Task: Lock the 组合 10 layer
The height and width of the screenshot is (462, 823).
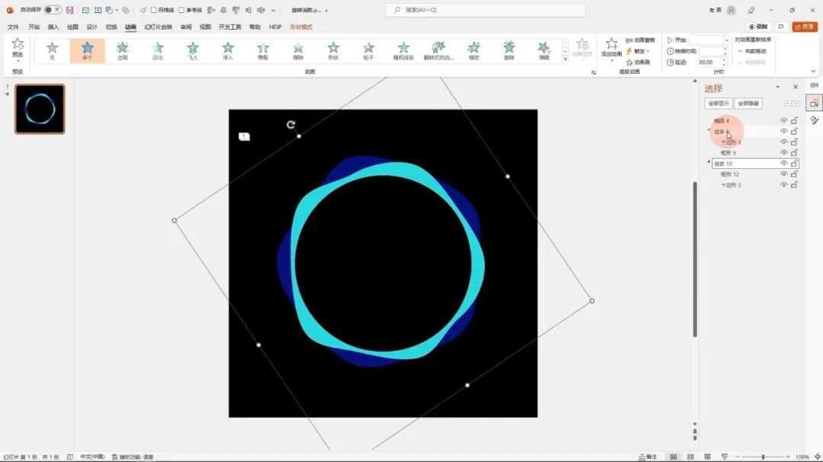Action: coord(794,164)
